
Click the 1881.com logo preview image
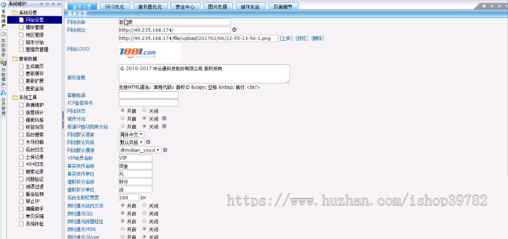coord(150,53)
